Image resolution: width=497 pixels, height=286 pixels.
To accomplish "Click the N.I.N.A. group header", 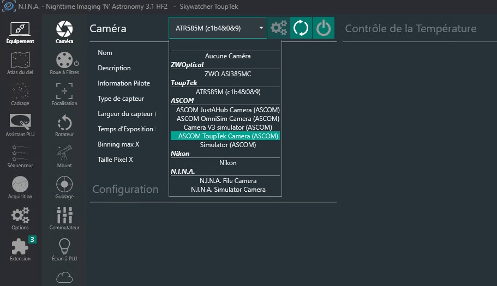I will coord(183,172).
